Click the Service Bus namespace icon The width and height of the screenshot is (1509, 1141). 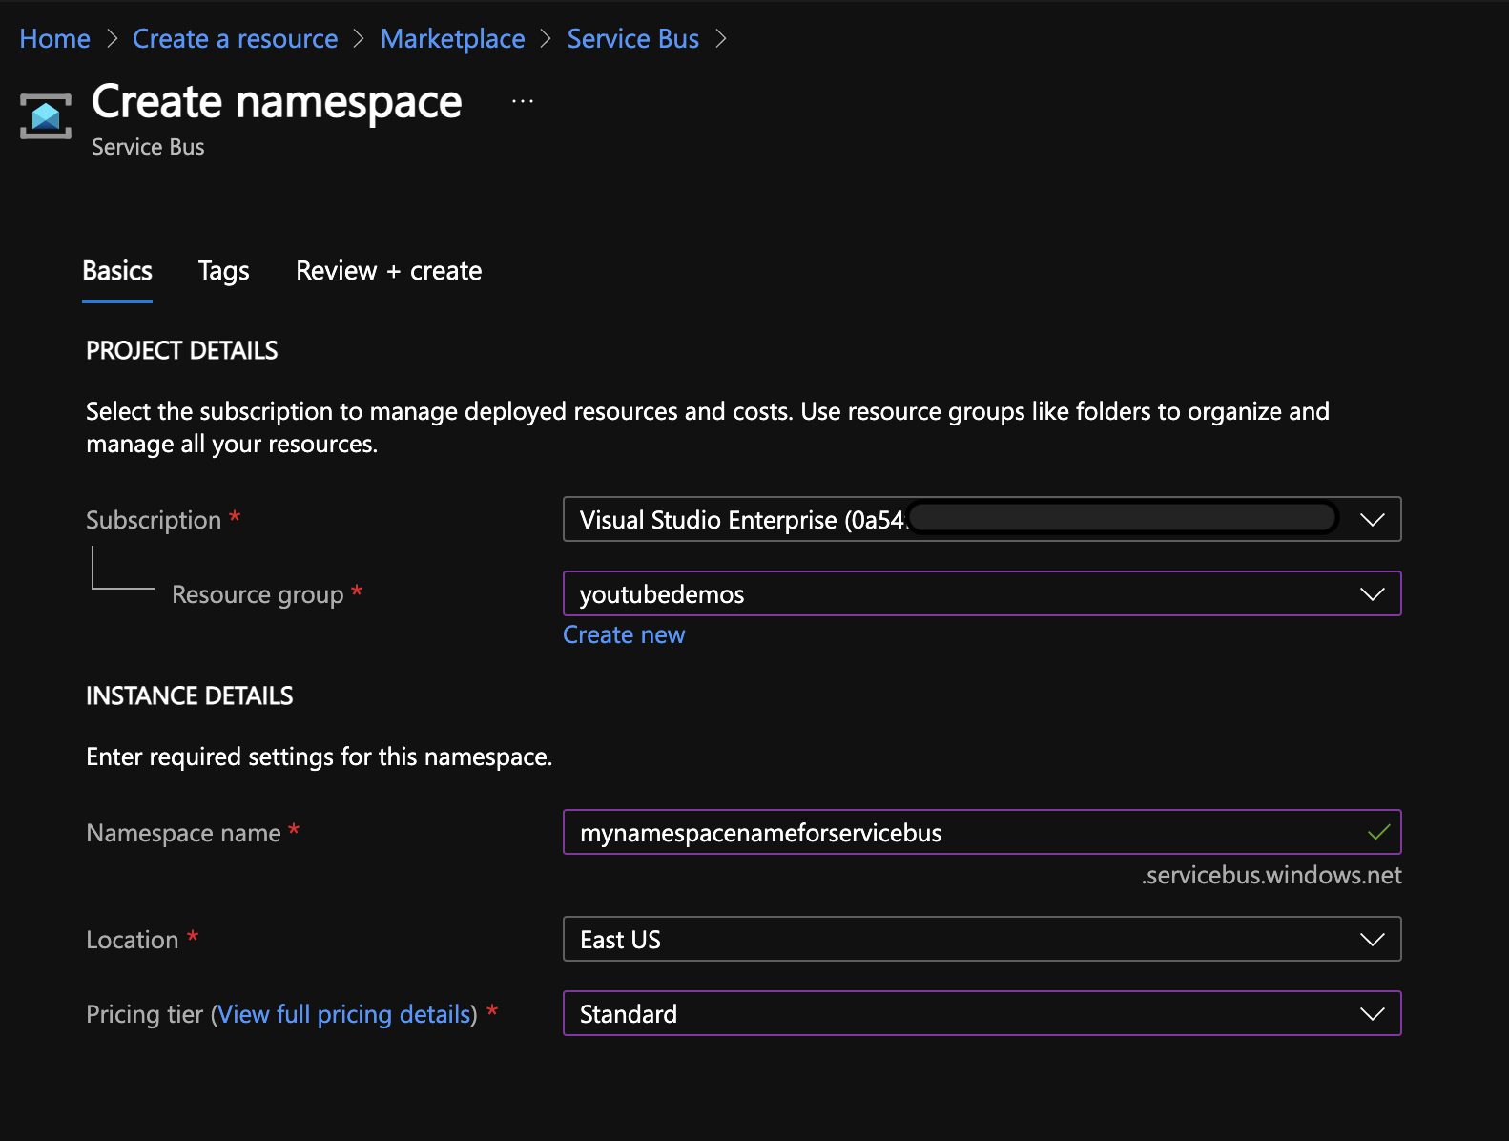click(x=45, y=116)
